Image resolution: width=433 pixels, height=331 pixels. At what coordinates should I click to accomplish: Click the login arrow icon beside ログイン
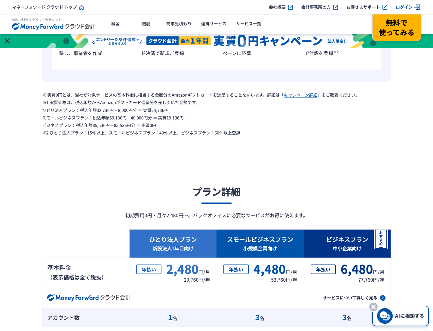coord(417,7)
